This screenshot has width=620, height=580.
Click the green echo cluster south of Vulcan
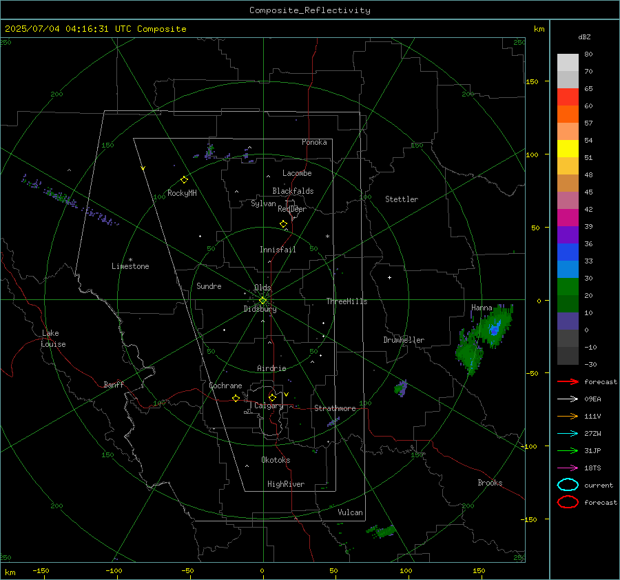coord(381,531)
